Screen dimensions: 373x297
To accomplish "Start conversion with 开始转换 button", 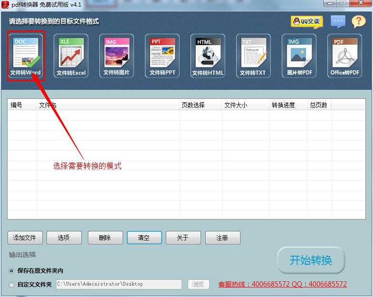I will coord(311,260).
